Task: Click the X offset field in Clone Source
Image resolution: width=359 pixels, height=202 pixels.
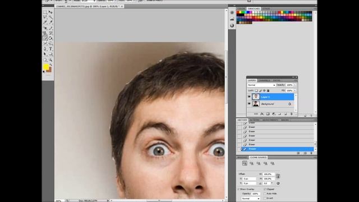Action: (249, 178)
